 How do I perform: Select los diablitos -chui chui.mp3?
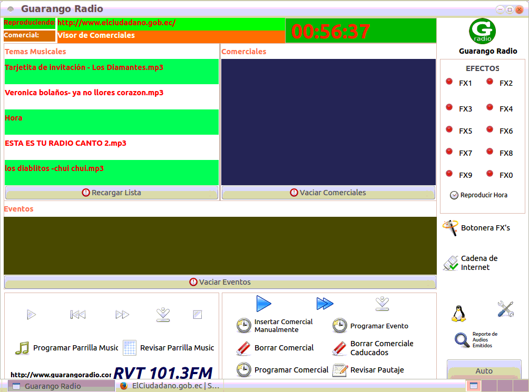pyautogui.click(x=112, y=173)
